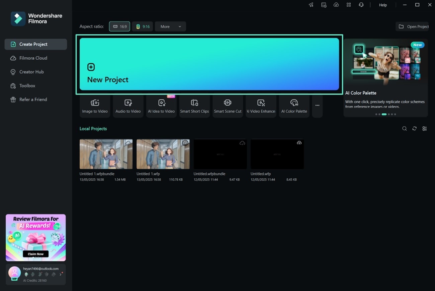Select the active carousel indicator under AI Color Palette

(x=384, y=114)
